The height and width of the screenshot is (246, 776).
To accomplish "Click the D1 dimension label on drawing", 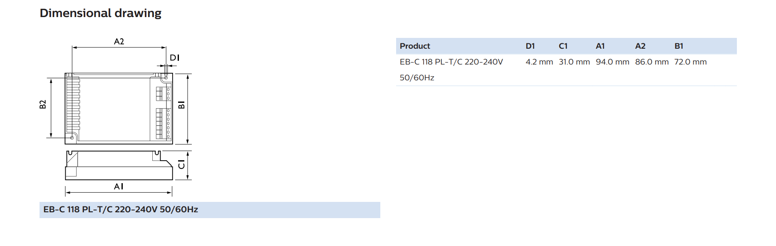I will pos(175,58).
